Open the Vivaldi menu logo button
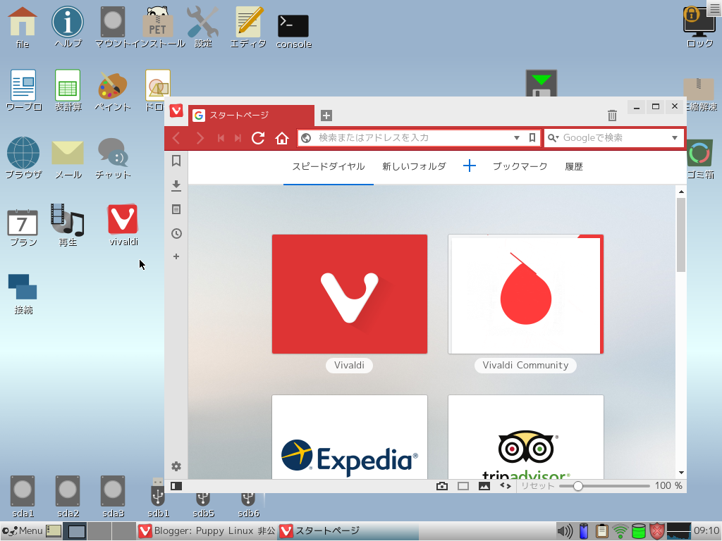 point(176,111)
